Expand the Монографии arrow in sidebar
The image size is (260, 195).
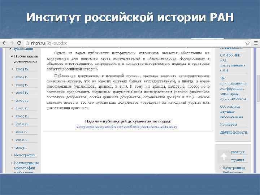click(12, 155)
